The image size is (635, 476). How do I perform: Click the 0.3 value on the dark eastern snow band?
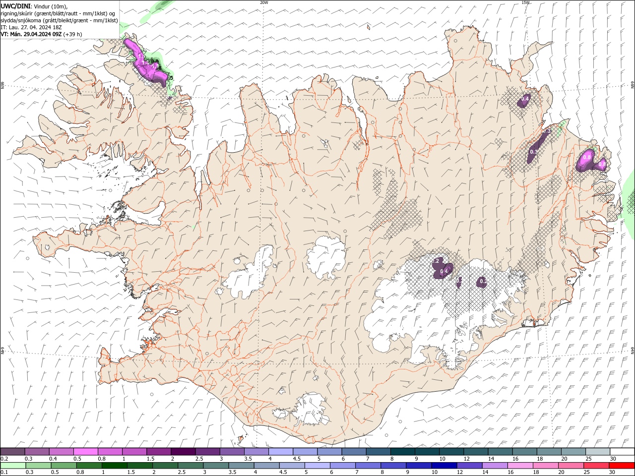coord(533,152)
